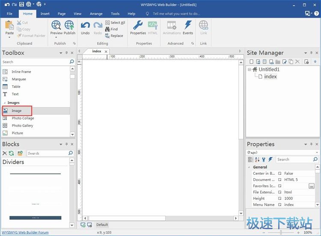This screenshot has width=321, height=236.
Task: Select the Photo Collage tool in Toolbox
Action: click(23, 118)
